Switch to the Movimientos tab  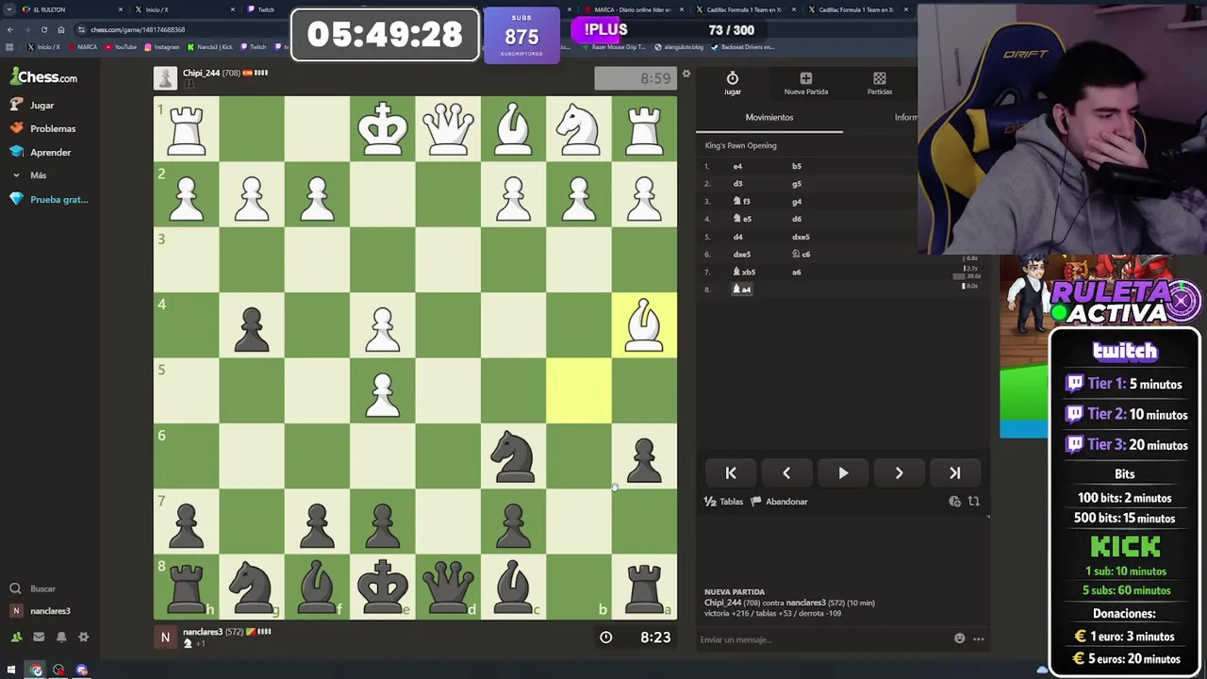pyautogui.click(x=769, y=117)
